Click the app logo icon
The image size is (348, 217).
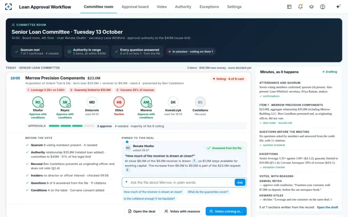(x=9, y=7)
